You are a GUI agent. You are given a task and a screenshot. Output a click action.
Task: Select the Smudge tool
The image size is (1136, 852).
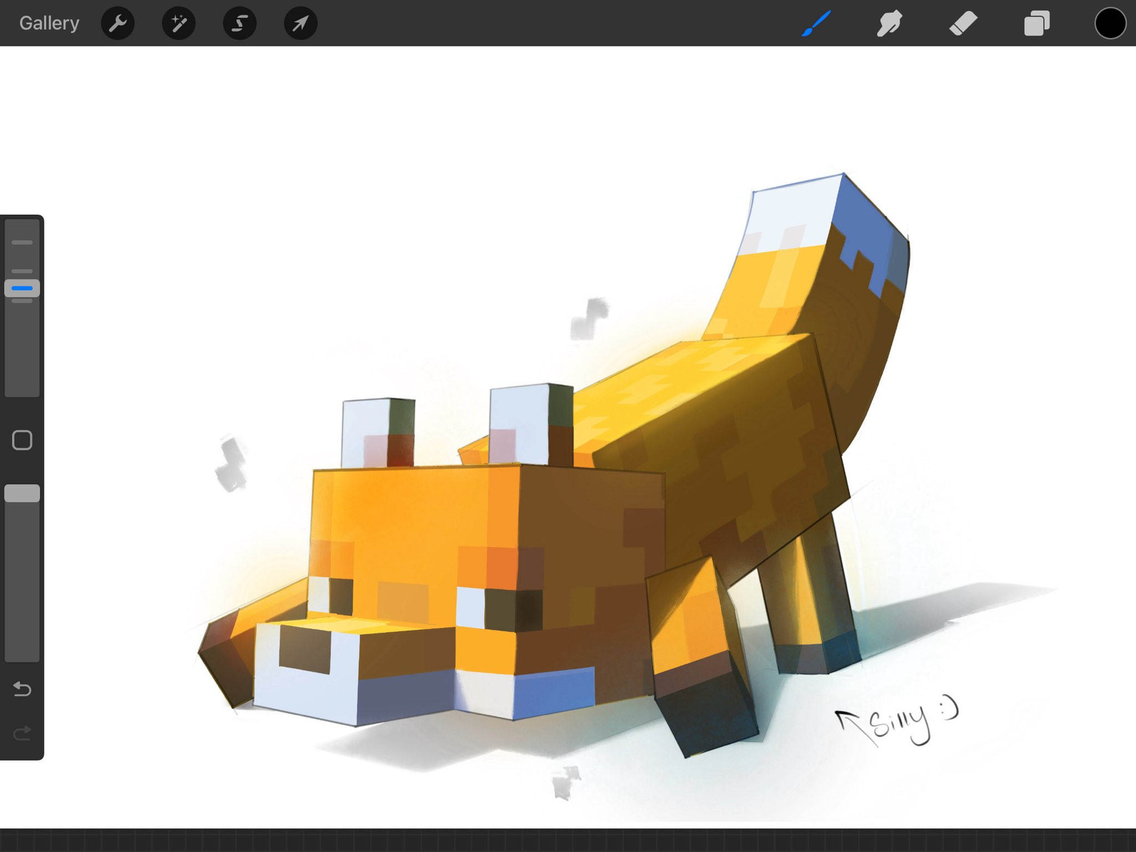click(889, 23)
